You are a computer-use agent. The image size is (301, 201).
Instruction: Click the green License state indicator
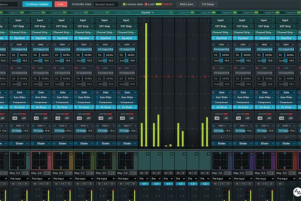124,4
